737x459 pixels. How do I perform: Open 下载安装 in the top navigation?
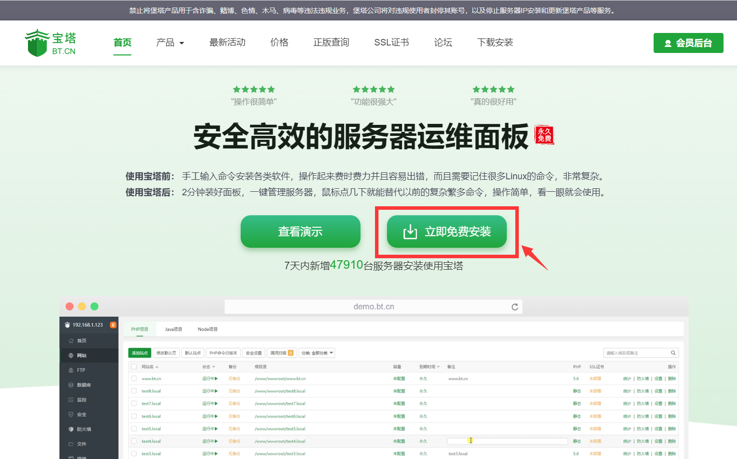pyautogui.click(x=495, y=42)
